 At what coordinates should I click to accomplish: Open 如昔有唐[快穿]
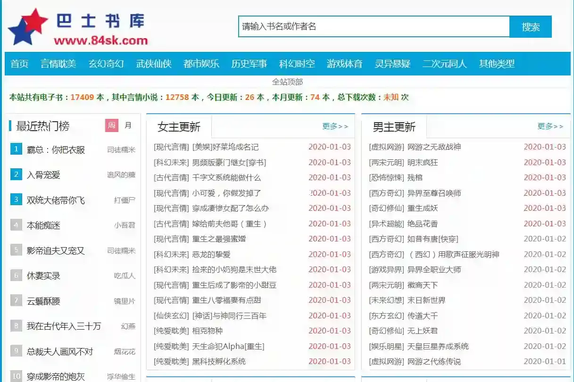click(x=433, y=239)
